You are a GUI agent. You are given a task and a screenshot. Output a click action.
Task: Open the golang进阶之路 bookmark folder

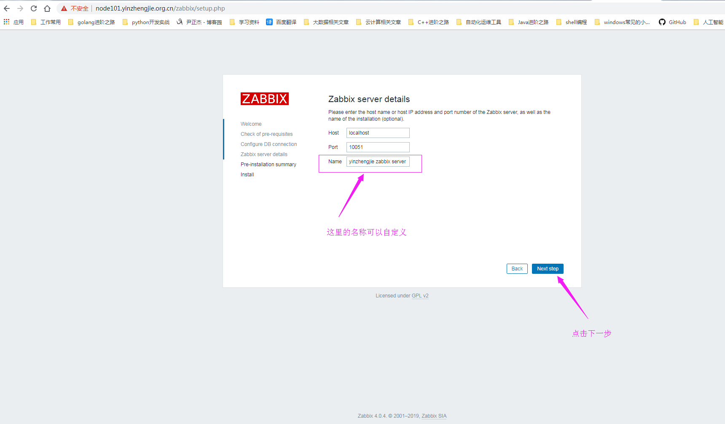pyautogui.click(x=91, y=22)
